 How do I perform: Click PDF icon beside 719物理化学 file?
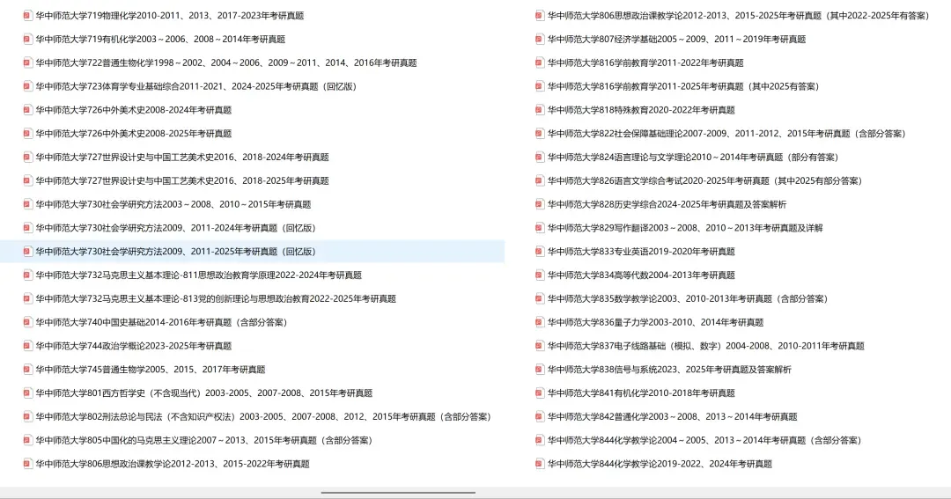pyautogui.click(x=27, y=16)
